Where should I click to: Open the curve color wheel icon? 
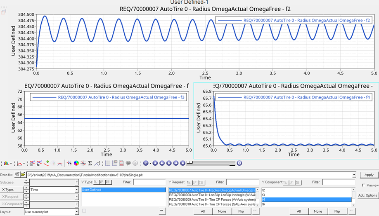76,164
